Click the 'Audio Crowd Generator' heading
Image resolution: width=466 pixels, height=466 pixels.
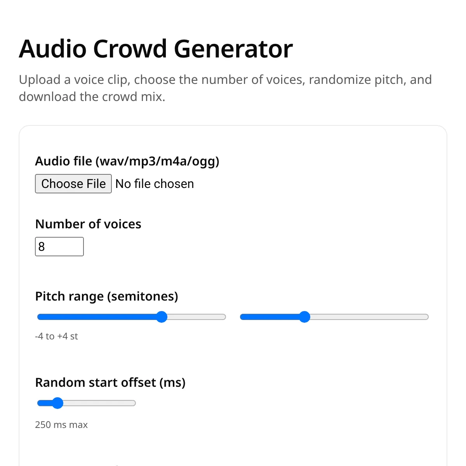pos(156,49)
